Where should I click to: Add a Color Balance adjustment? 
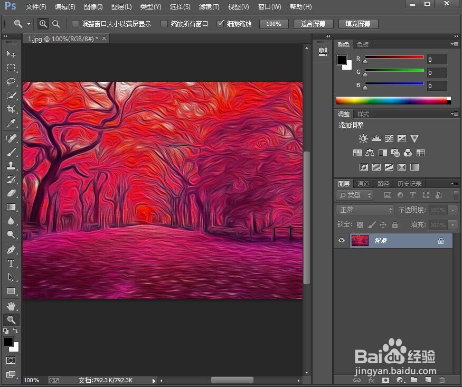click(370, 153)
